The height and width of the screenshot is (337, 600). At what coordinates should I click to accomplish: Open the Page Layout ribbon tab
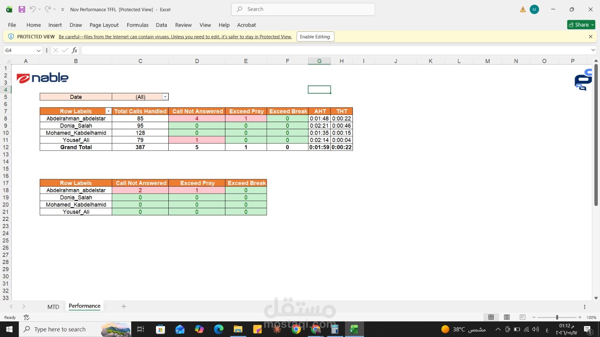pos(104,25)
